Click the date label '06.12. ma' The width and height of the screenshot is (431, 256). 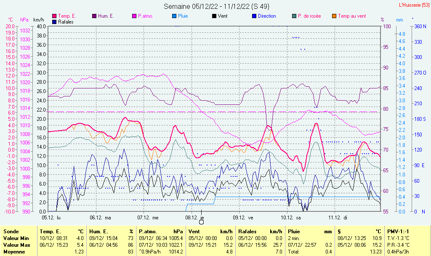pos(100,218)
